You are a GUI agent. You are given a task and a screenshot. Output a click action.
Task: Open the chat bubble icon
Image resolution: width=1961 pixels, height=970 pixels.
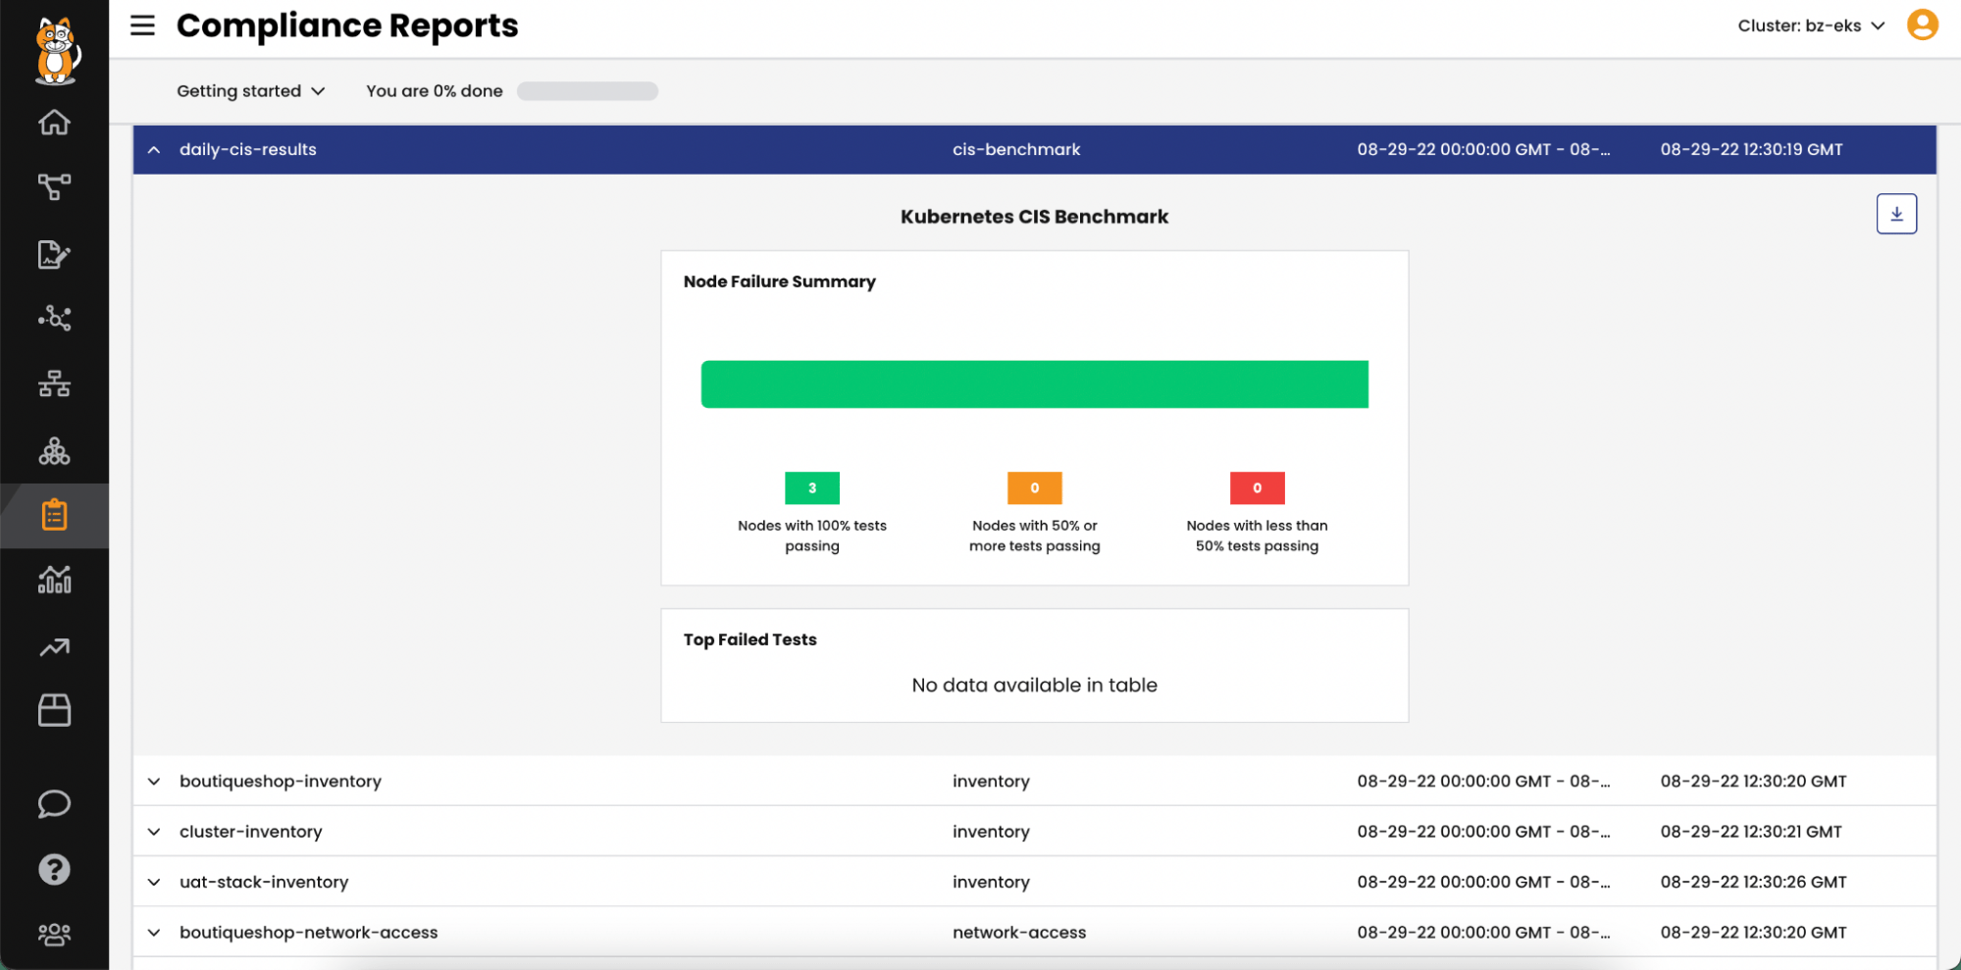click(x=54, y=804)
